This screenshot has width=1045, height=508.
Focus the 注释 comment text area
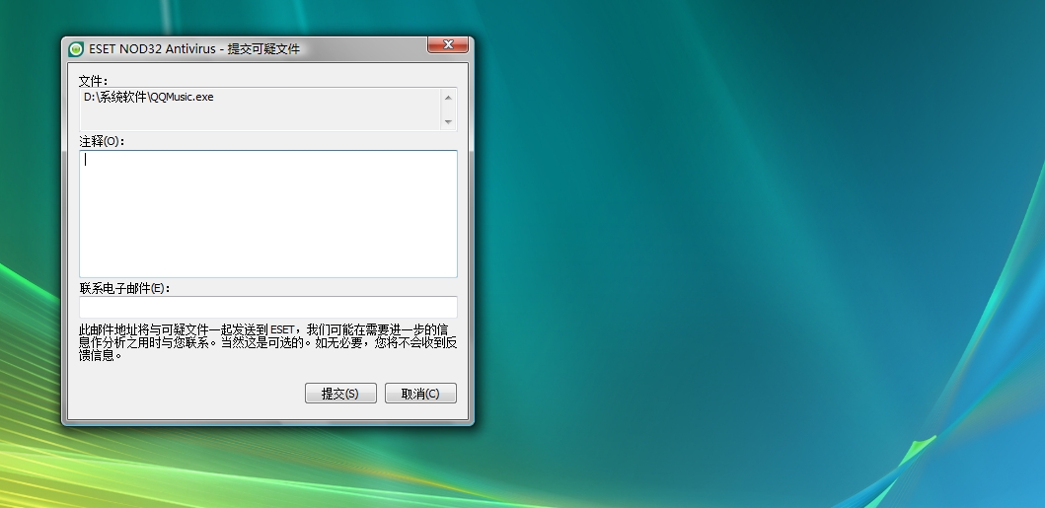[268, 214]
